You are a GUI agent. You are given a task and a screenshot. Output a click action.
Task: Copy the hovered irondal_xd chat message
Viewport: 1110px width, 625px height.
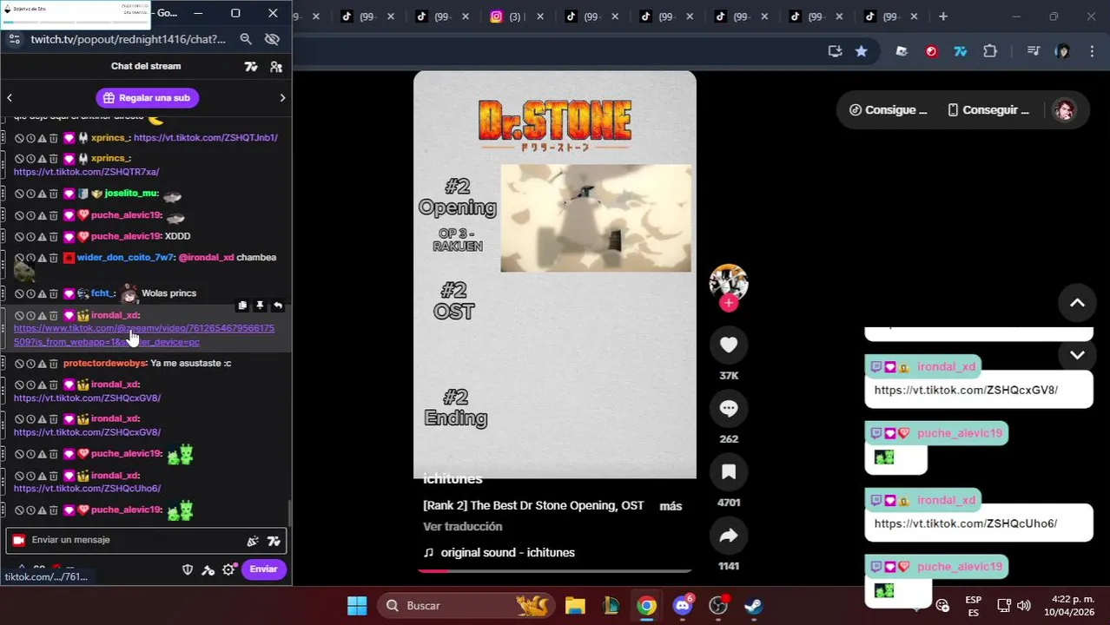click(242, 306)
